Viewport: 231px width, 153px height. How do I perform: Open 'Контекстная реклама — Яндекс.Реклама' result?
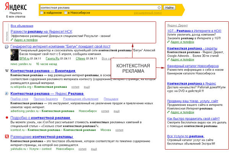click(47, 94)
